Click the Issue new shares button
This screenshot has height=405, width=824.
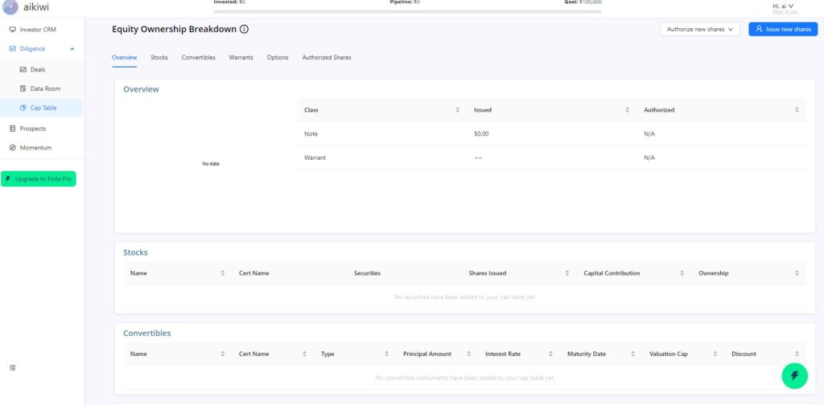point(783,30)
